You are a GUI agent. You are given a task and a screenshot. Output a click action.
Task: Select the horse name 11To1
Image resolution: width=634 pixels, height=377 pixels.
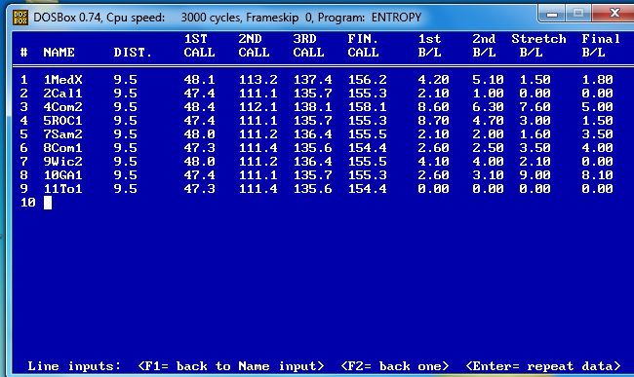pyautogui.click(x=62, y=189)
